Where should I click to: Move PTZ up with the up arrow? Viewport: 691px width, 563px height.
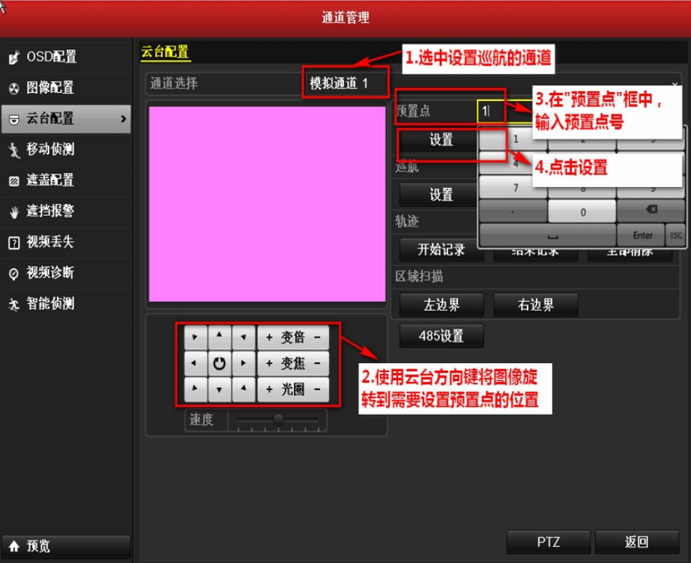click(x=219, y=337)
